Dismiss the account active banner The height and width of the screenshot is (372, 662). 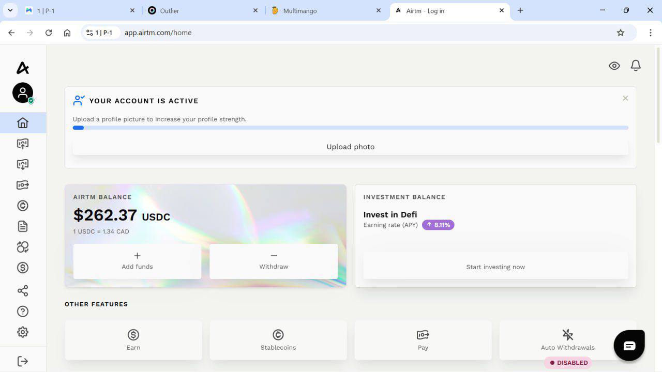[x=625, y=98]
